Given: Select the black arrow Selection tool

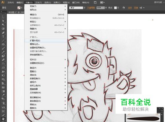Looking at the screenshot, I should point(3,17).
